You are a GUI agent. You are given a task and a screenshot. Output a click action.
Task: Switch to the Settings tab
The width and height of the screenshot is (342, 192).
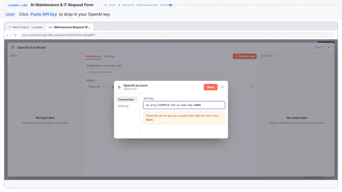point(110,56)
